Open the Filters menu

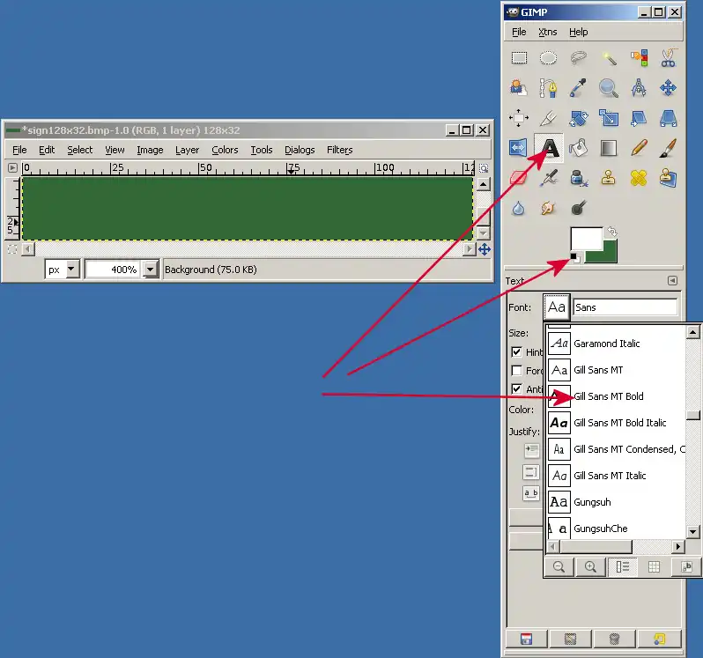339,150
